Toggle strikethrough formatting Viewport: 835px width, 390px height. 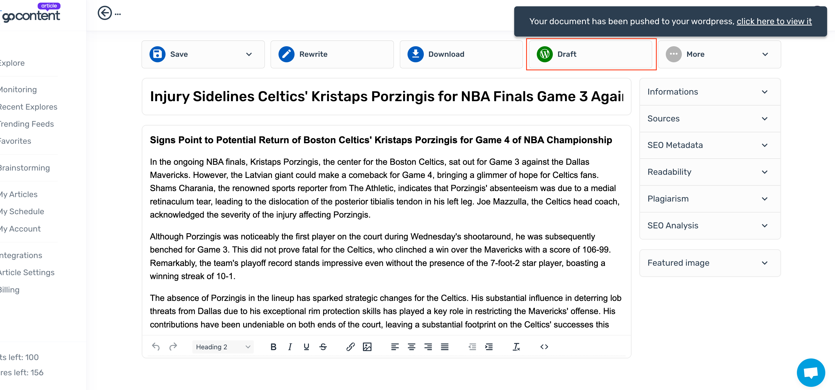(323, 347)
